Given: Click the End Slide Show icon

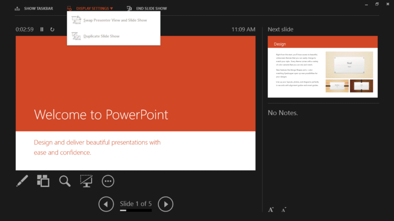Looking at the screenshot, I should (129, 8).
